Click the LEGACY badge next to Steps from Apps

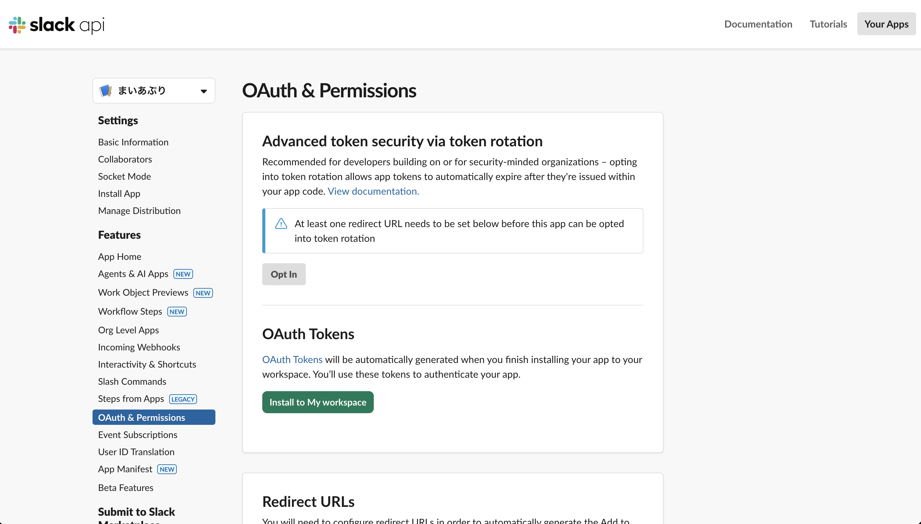183,399
